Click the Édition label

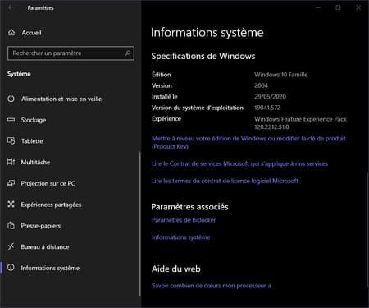click(x=162, y=75)
